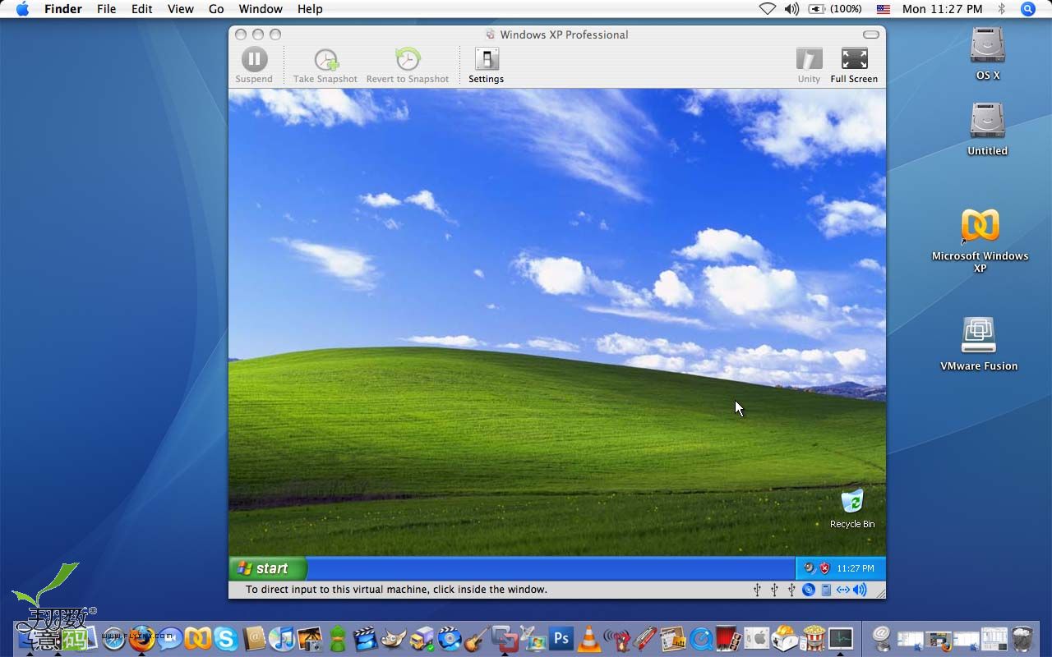Image resolution: width=1052 pixels, height=657 pixels.
Task: Select the VMware Fusion desktop icon
Action: click(979, 343)
